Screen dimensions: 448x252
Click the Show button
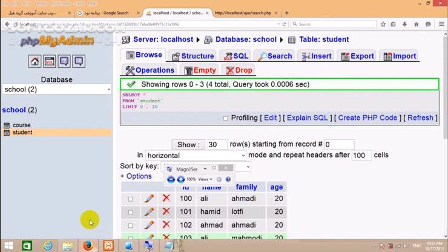click(x=188, y=145)
